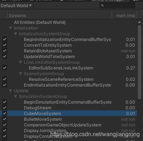Click the main (ms) column header

point(126,16)
